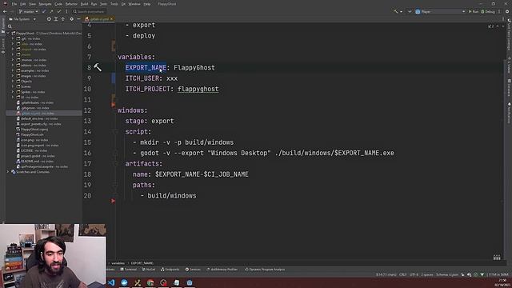Expand the UI folder
This screenshot has height=288, width=512.
[x=13, y=98]
